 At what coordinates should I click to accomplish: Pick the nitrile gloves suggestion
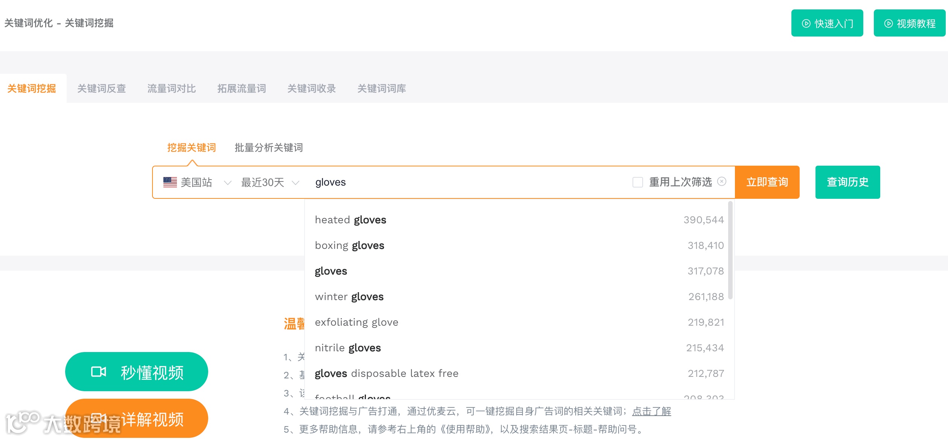pyautogui.click(x=348, y=348)
